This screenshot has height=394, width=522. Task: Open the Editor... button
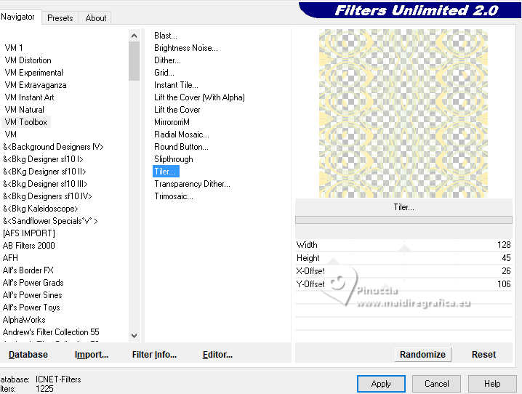tap(217, 355)
